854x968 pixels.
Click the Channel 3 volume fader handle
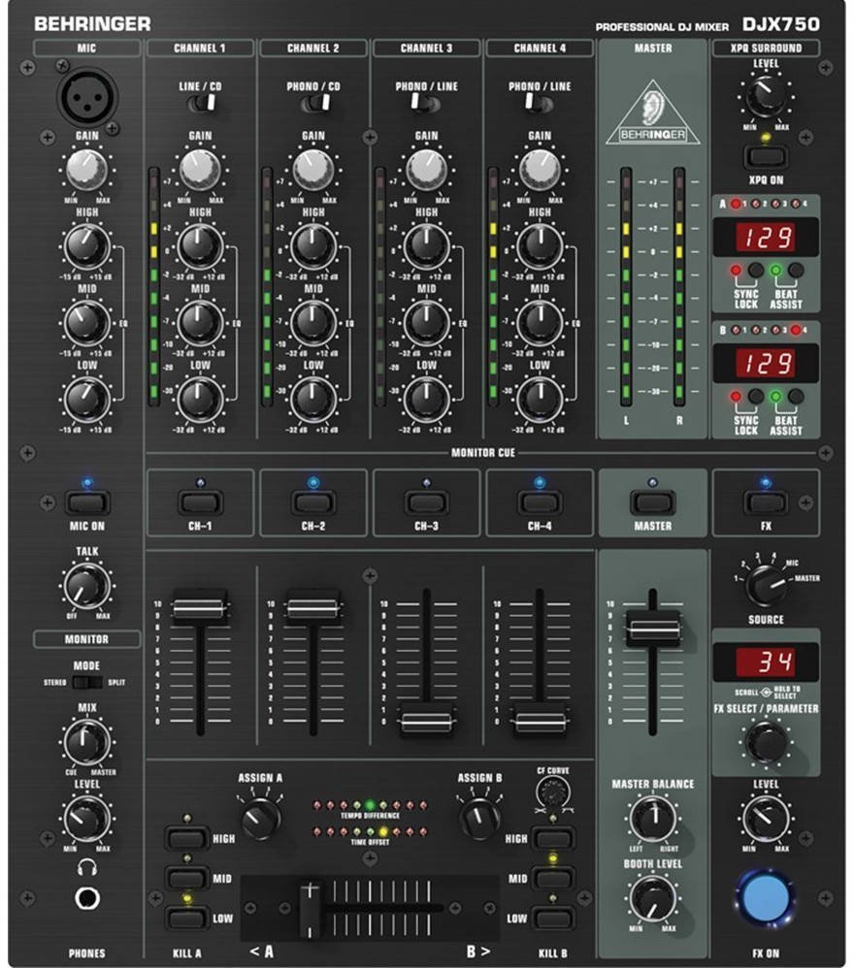pyautogui.click(x=426, y=721)
